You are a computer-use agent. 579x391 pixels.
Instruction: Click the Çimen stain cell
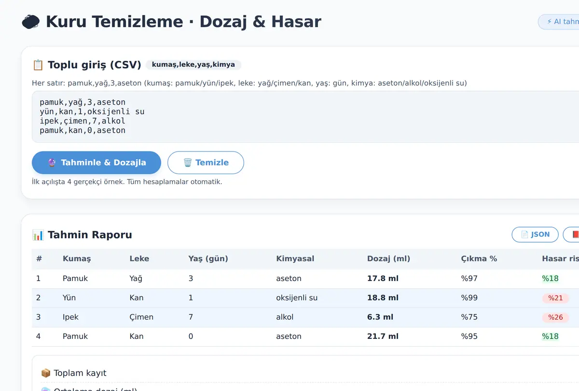coord(141,317)
